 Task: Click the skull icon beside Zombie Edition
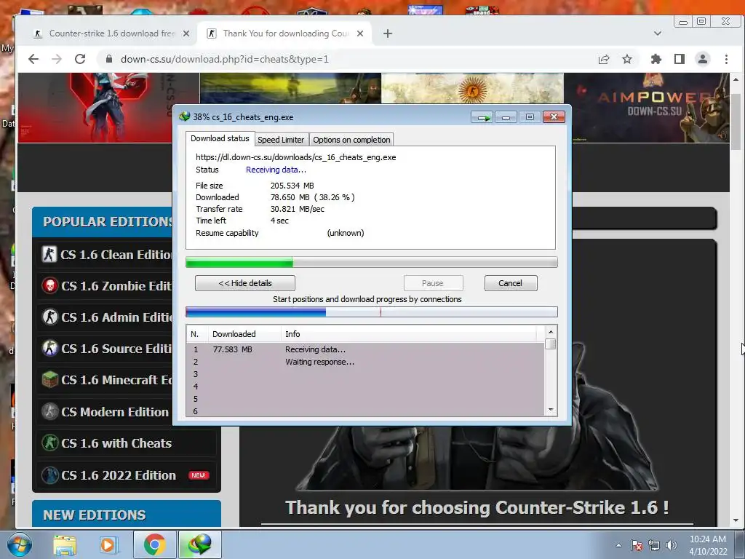(50, 285)
